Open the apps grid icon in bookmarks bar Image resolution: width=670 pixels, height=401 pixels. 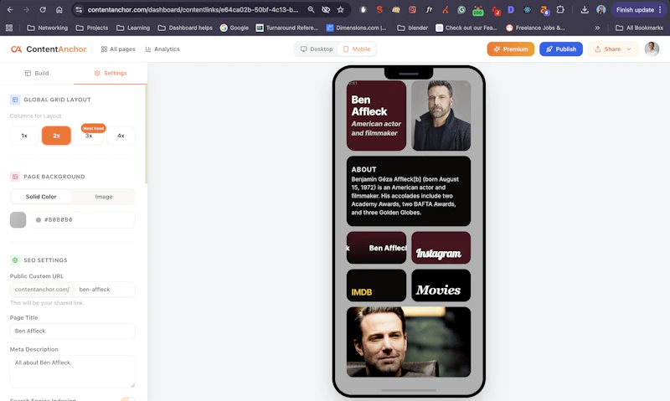[9, 28]
